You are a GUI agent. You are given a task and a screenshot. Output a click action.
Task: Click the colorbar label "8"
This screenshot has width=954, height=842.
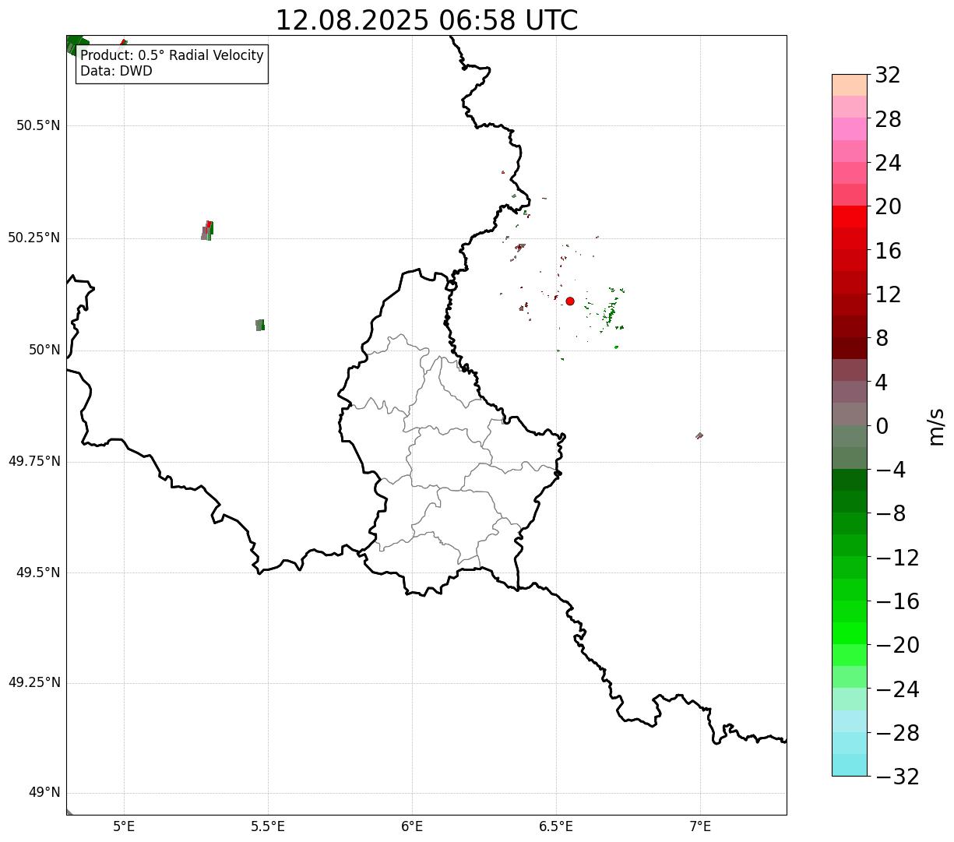[882, 338]
